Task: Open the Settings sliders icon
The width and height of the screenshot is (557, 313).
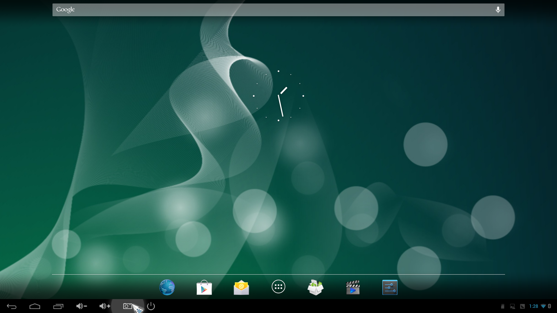Action: tap(390, 287)
